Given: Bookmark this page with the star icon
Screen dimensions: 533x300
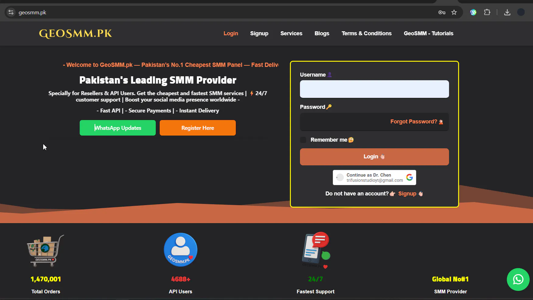Looking at the screenshot, I should click(454, 12).
